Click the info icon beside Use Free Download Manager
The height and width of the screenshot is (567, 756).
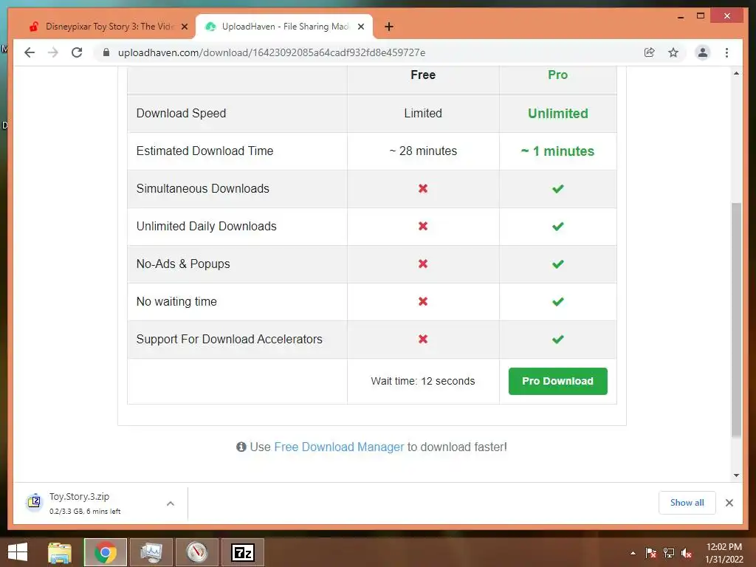241,447
